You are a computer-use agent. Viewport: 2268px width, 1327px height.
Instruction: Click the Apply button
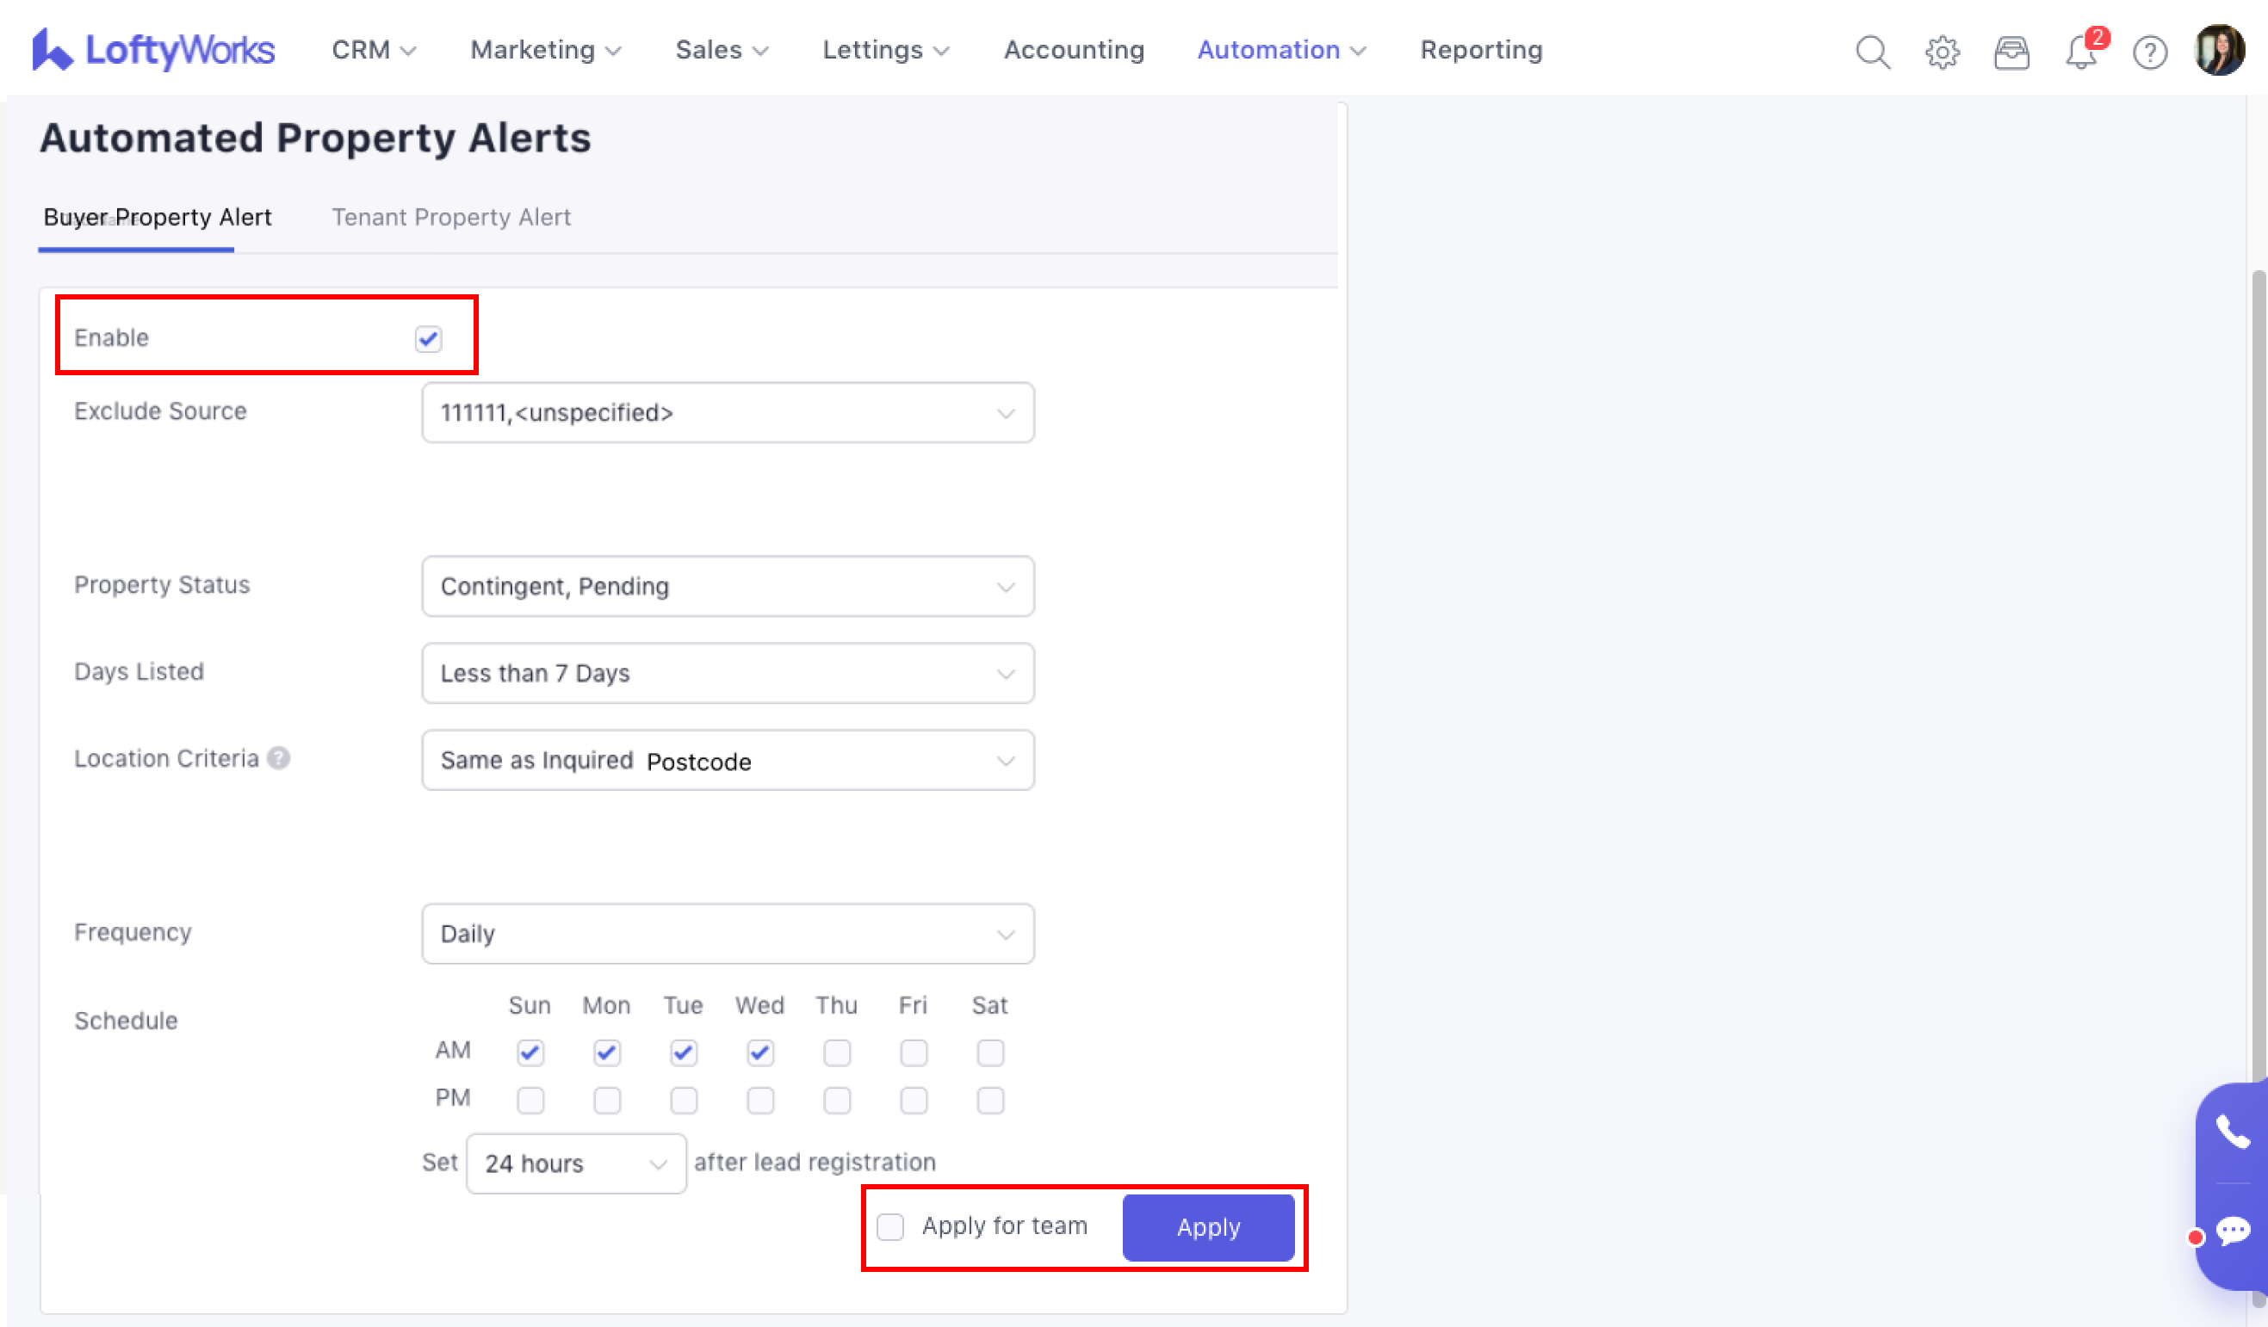1208,1227
